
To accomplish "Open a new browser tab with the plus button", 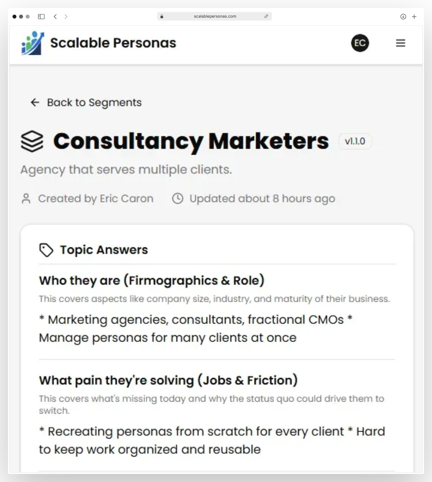I will pyautogui.click(x=414, y=16).
